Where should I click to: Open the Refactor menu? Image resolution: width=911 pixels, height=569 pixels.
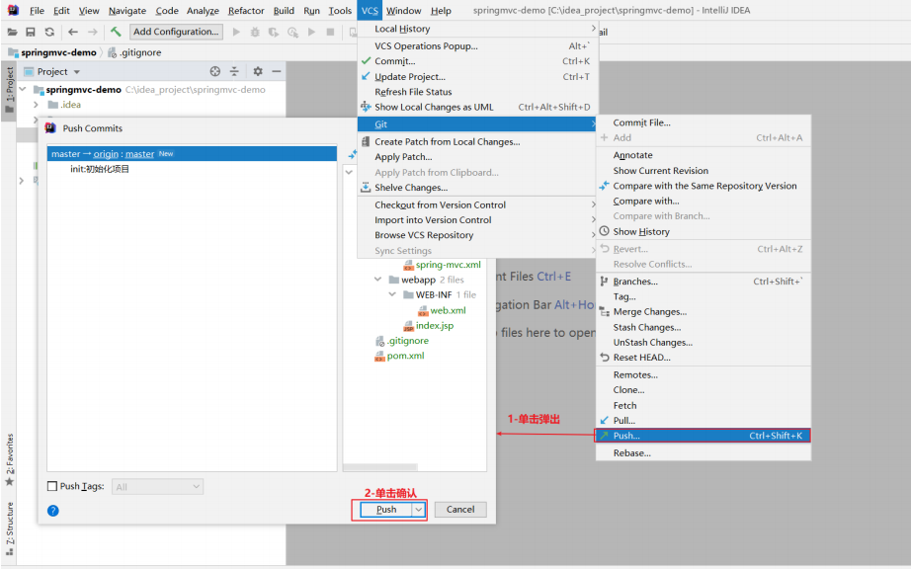(x=246, y=11)
